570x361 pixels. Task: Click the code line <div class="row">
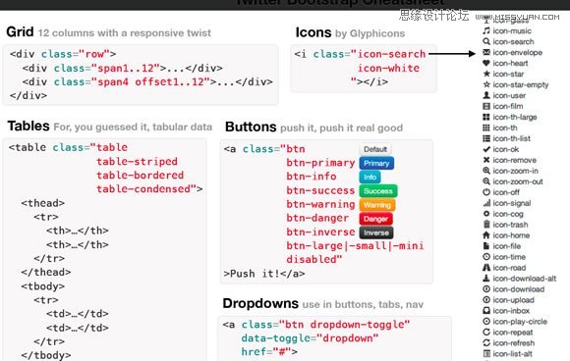(63, 54)
